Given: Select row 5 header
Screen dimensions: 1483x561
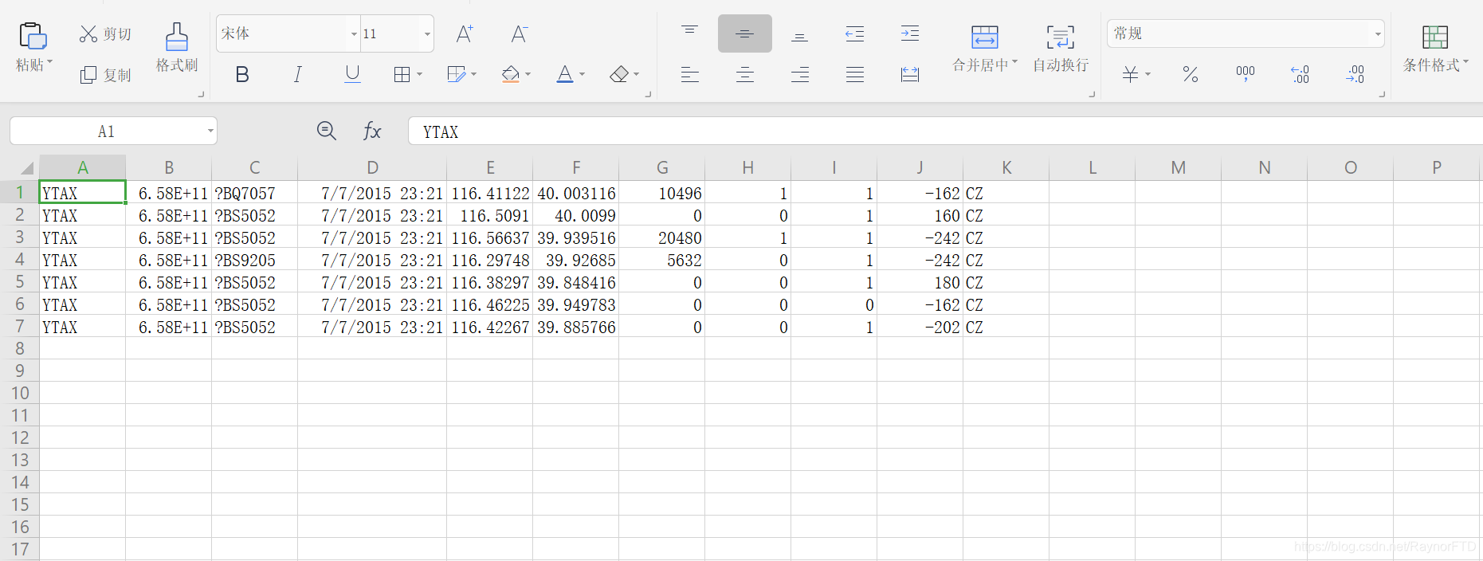Looking at the screenshot, I should tap(20, 282).
